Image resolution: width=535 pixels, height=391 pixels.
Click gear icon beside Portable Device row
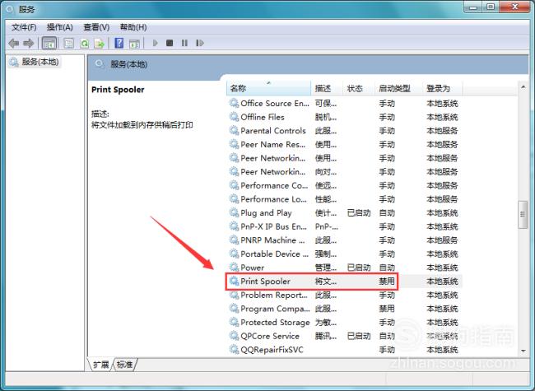click(234, 254)
